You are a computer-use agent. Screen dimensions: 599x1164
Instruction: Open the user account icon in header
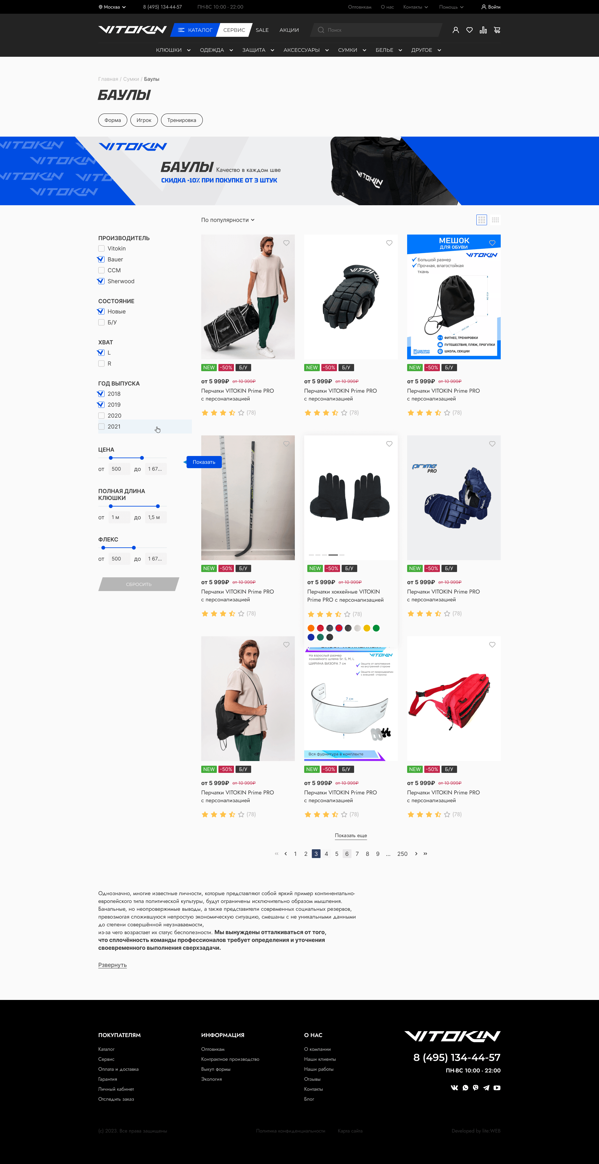click(x=456, y=30)
